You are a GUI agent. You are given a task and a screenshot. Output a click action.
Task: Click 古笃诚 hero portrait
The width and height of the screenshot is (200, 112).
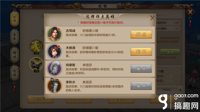click(54, 34)
